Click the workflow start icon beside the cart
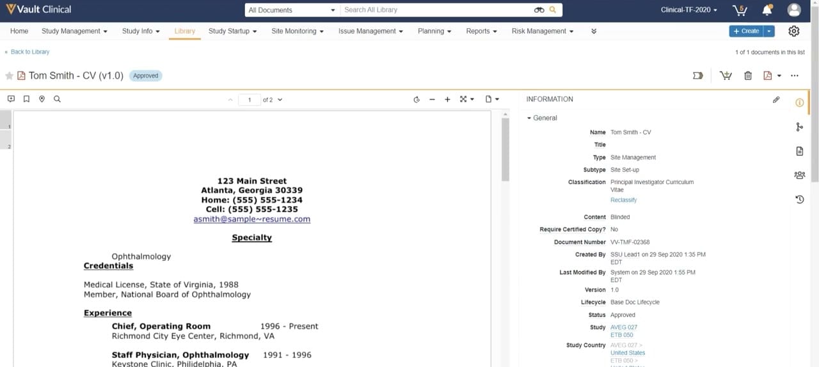Viewport: 819px width, 367px height. click(x=698, y=75)
